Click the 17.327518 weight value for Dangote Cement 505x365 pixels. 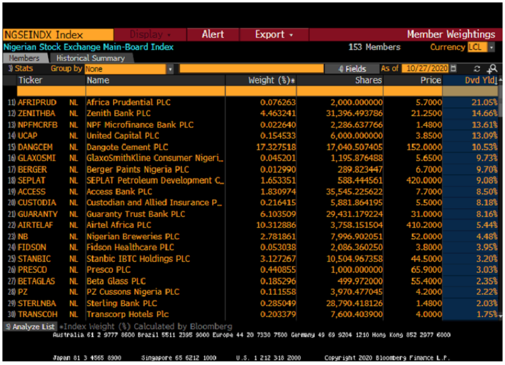coord(276,148)
